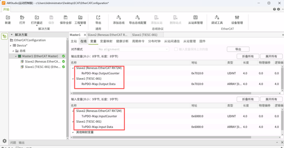Save all with 保存全部 icon

[65, 18]
